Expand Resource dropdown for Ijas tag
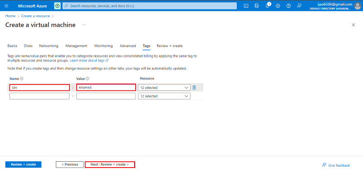The image size is (363, 173). 164,88
